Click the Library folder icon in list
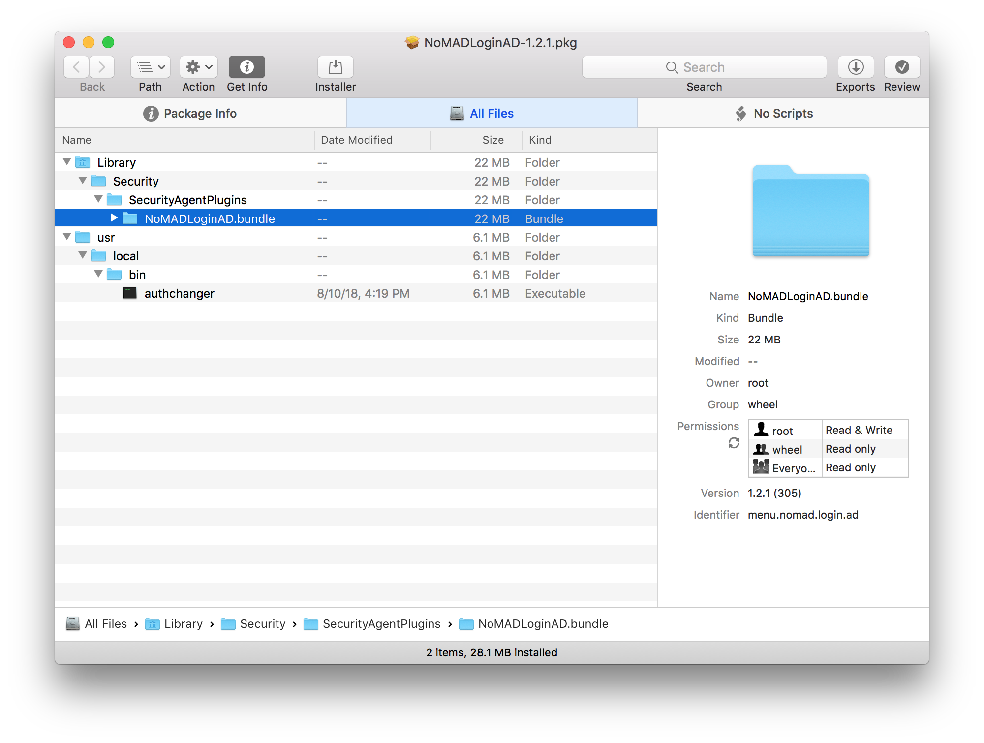 83,162
